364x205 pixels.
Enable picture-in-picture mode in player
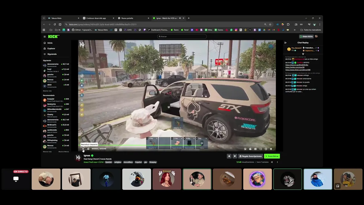tap(245, 149)
